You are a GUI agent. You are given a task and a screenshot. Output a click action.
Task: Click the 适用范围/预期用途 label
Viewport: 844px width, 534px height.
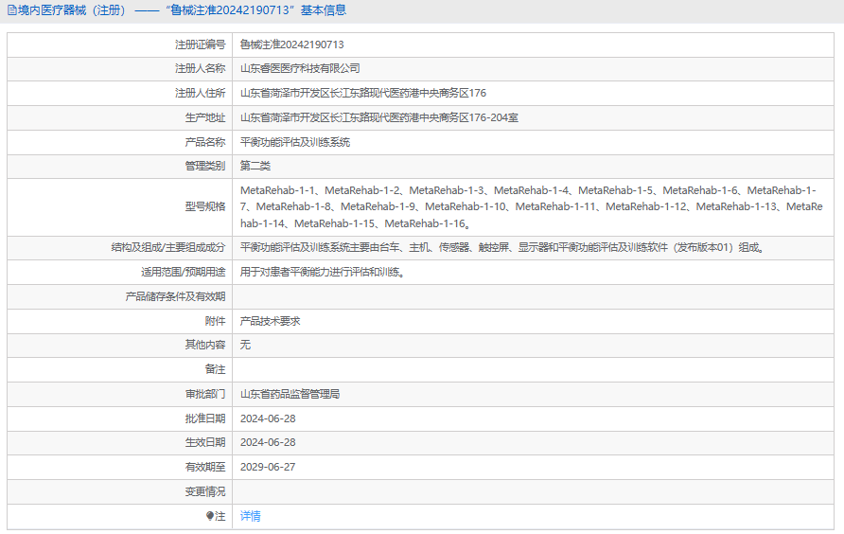183,272
